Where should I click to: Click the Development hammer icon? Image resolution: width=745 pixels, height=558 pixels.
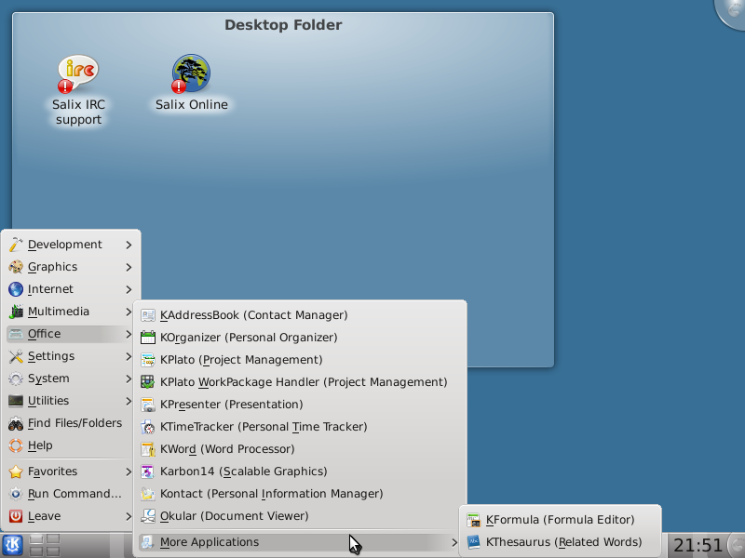pos(16,245)
